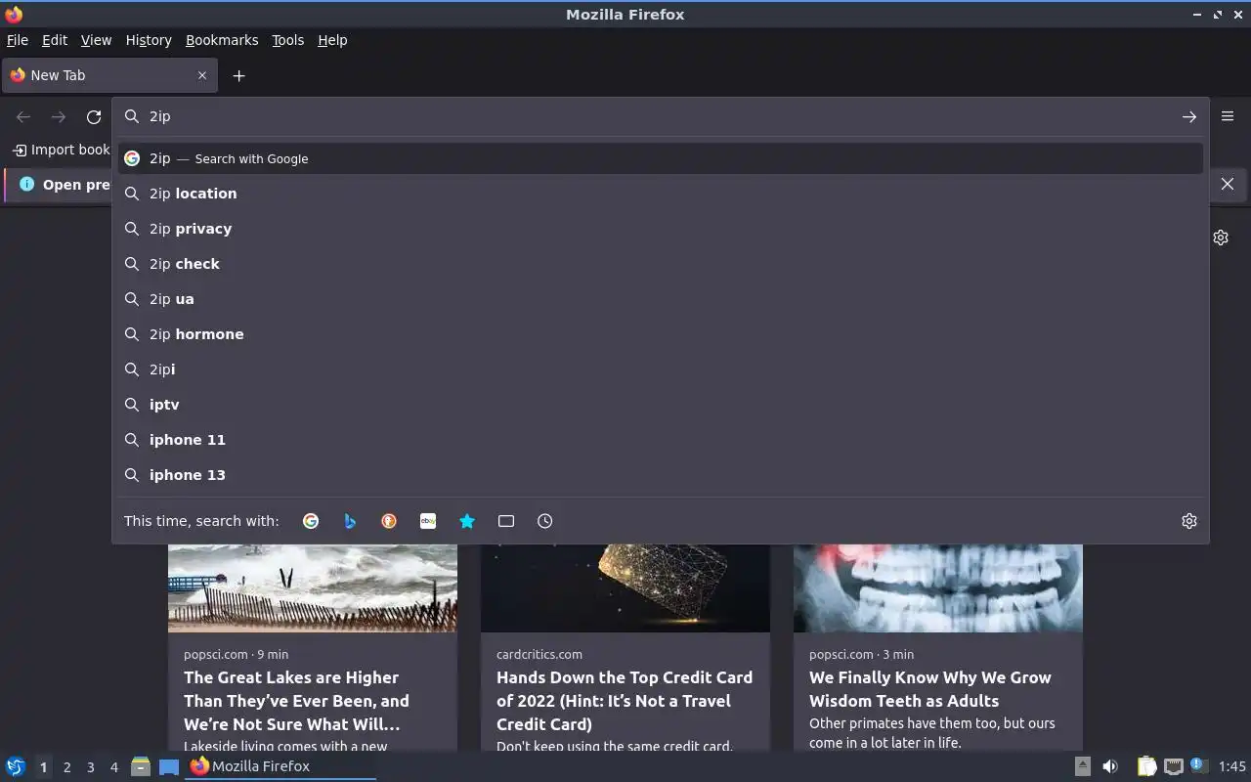The image size is (1251, 782).
Task: Click the back navigation arrow
Action: tap(23, 117)
